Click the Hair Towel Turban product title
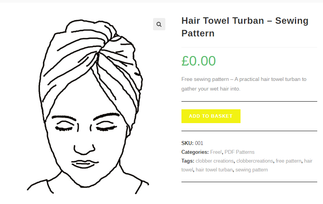 [x=245, y=27]
